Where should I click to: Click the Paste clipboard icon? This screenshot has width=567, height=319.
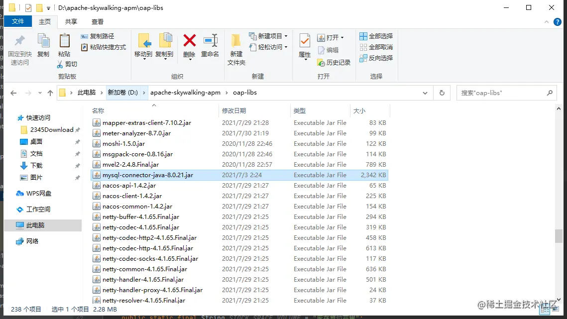[x=64, y=40]
